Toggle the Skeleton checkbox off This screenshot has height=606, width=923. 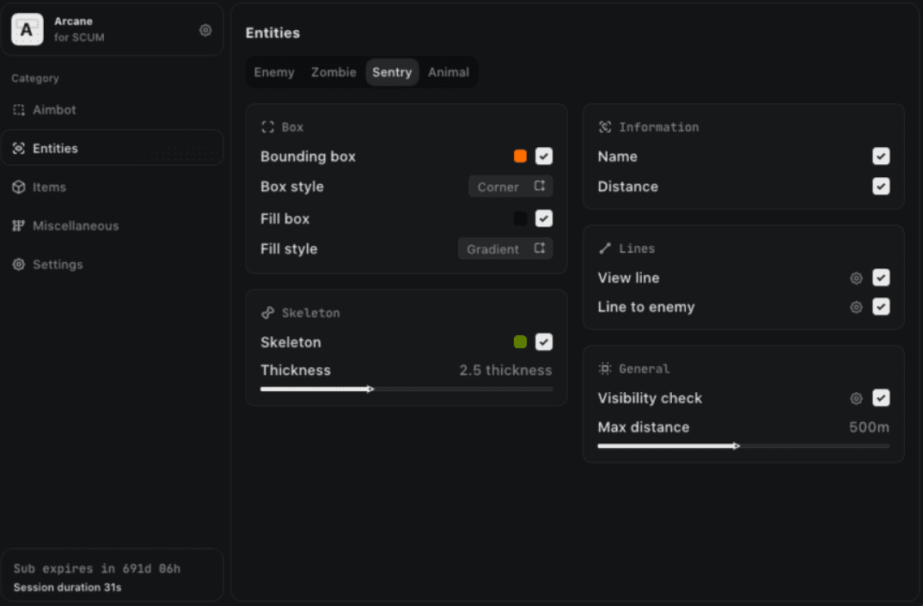tap(544, 342)
